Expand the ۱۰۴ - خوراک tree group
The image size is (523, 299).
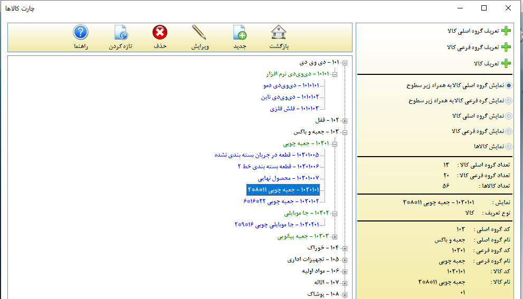click(345, 248)
